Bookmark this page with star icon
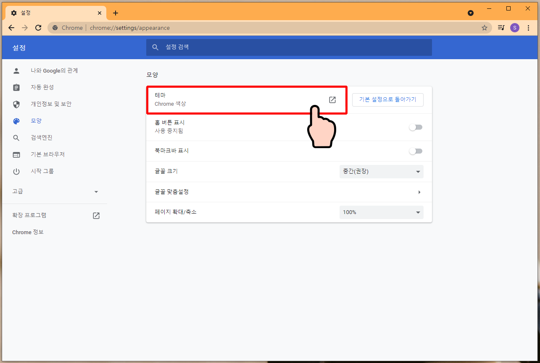Image resolution: width=540 pixels, height=363 pixels. click(x=484, y=28)
